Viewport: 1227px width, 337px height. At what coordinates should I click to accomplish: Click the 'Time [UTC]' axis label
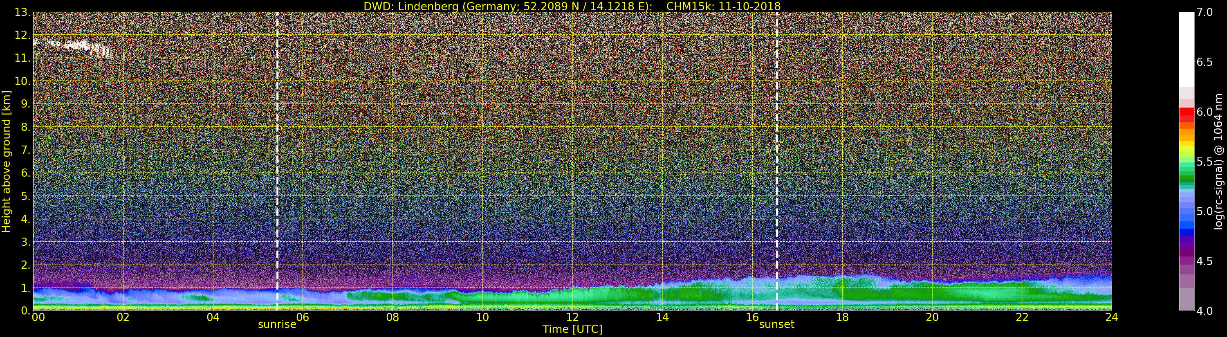(572, 329)
